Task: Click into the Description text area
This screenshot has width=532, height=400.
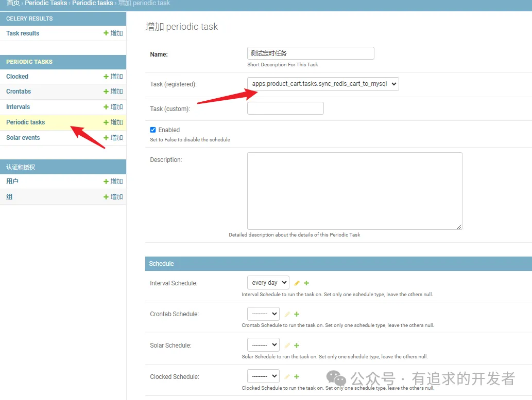Action: 354,191
